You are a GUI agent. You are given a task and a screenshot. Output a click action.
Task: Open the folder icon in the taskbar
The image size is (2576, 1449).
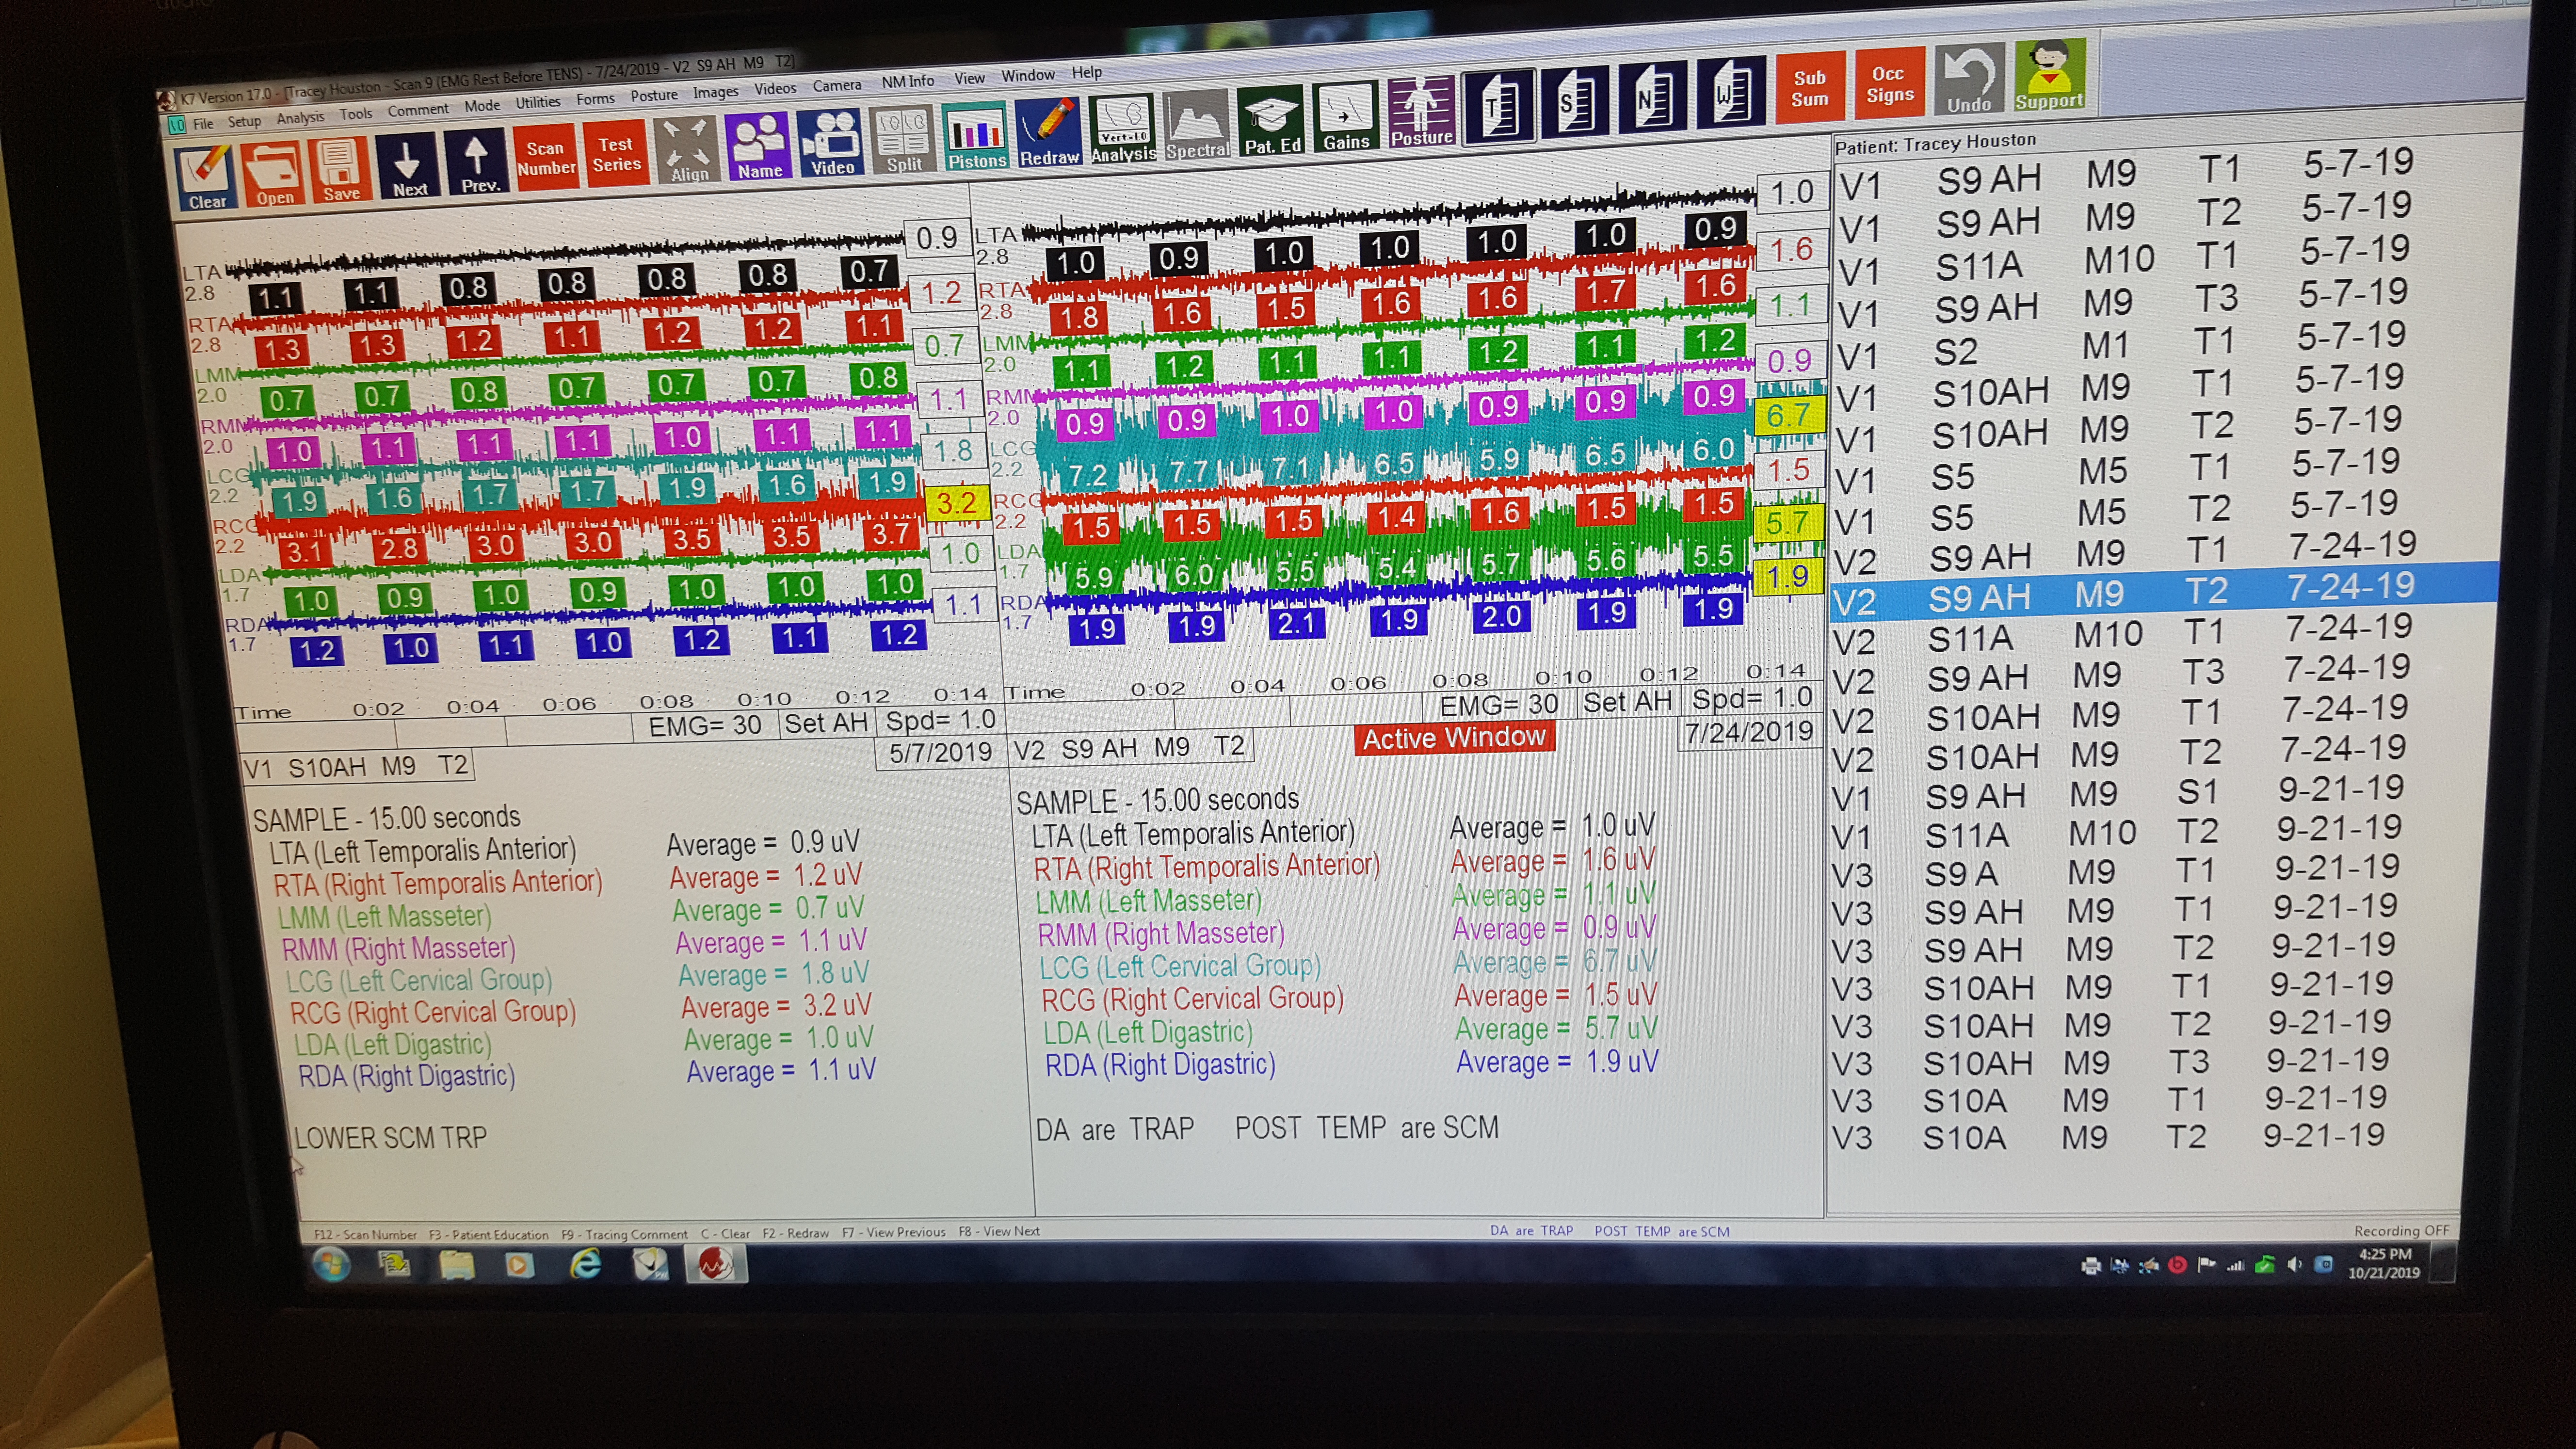tap(456, 1266)
